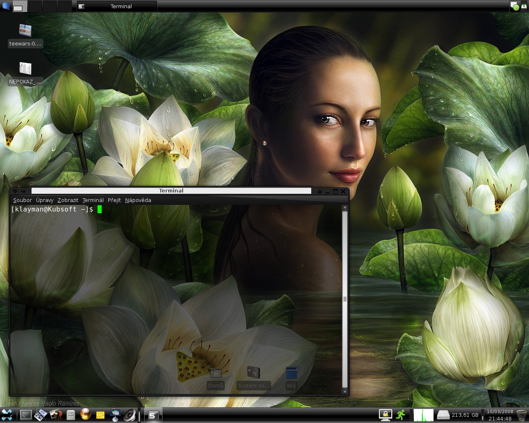
Task: Lock the screen with padlock monitor icon
Action: click(x=385, y=415)
